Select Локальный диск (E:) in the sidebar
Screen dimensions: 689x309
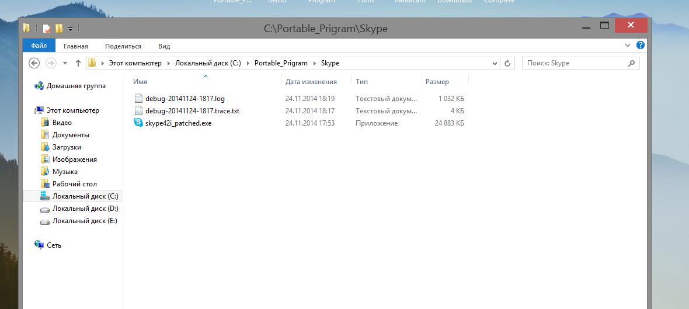pos(85,221)
